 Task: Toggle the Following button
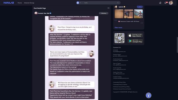click(103, 13)
